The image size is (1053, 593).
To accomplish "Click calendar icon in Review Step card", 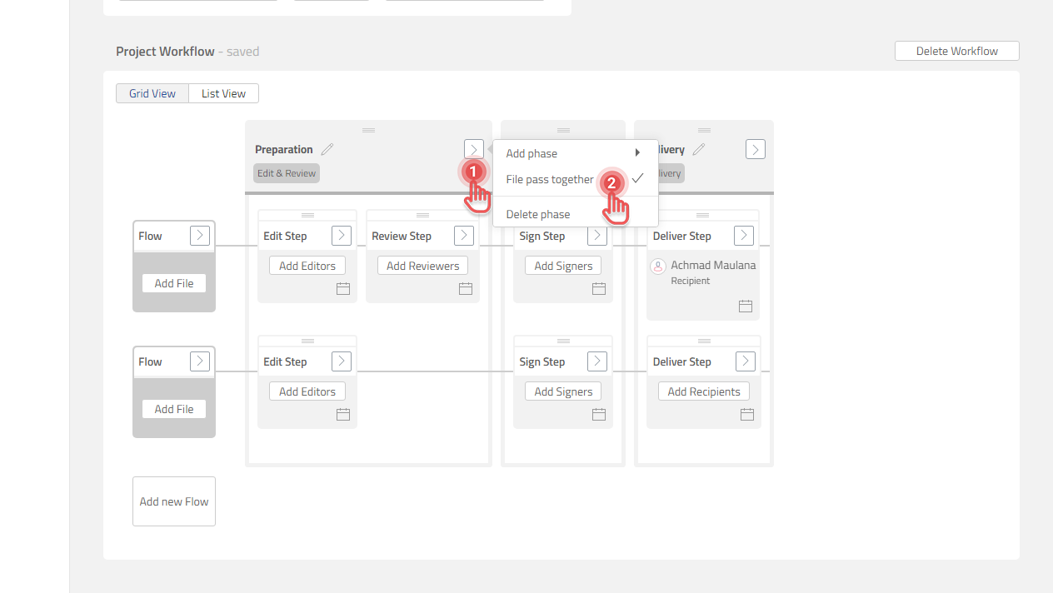I will coord(465,289).
